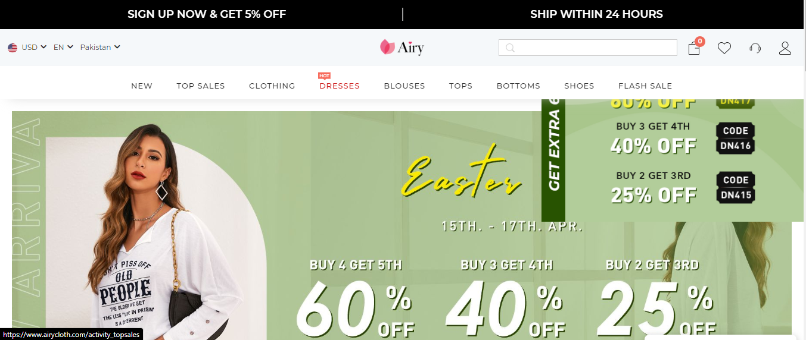Viewport: 806px width, 340px height.
Task: Click the US flag currency icon
Action: [x=13, y=48]
